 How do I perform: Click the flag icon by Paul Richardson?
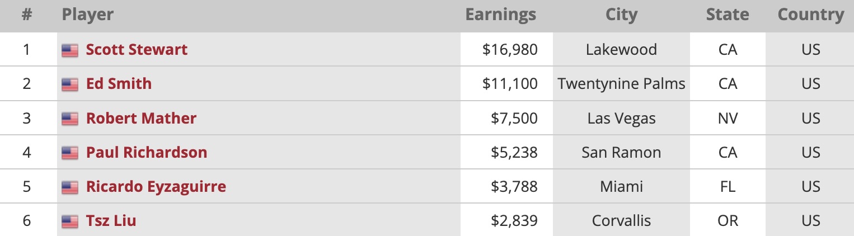coord(70,153)
